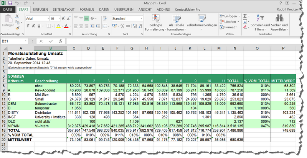Click the percent style icon

click(x=122, y=26)
